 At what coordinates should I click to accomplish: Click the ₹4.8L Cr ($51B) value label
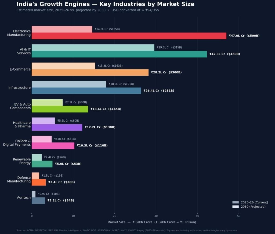coord(65,139)
